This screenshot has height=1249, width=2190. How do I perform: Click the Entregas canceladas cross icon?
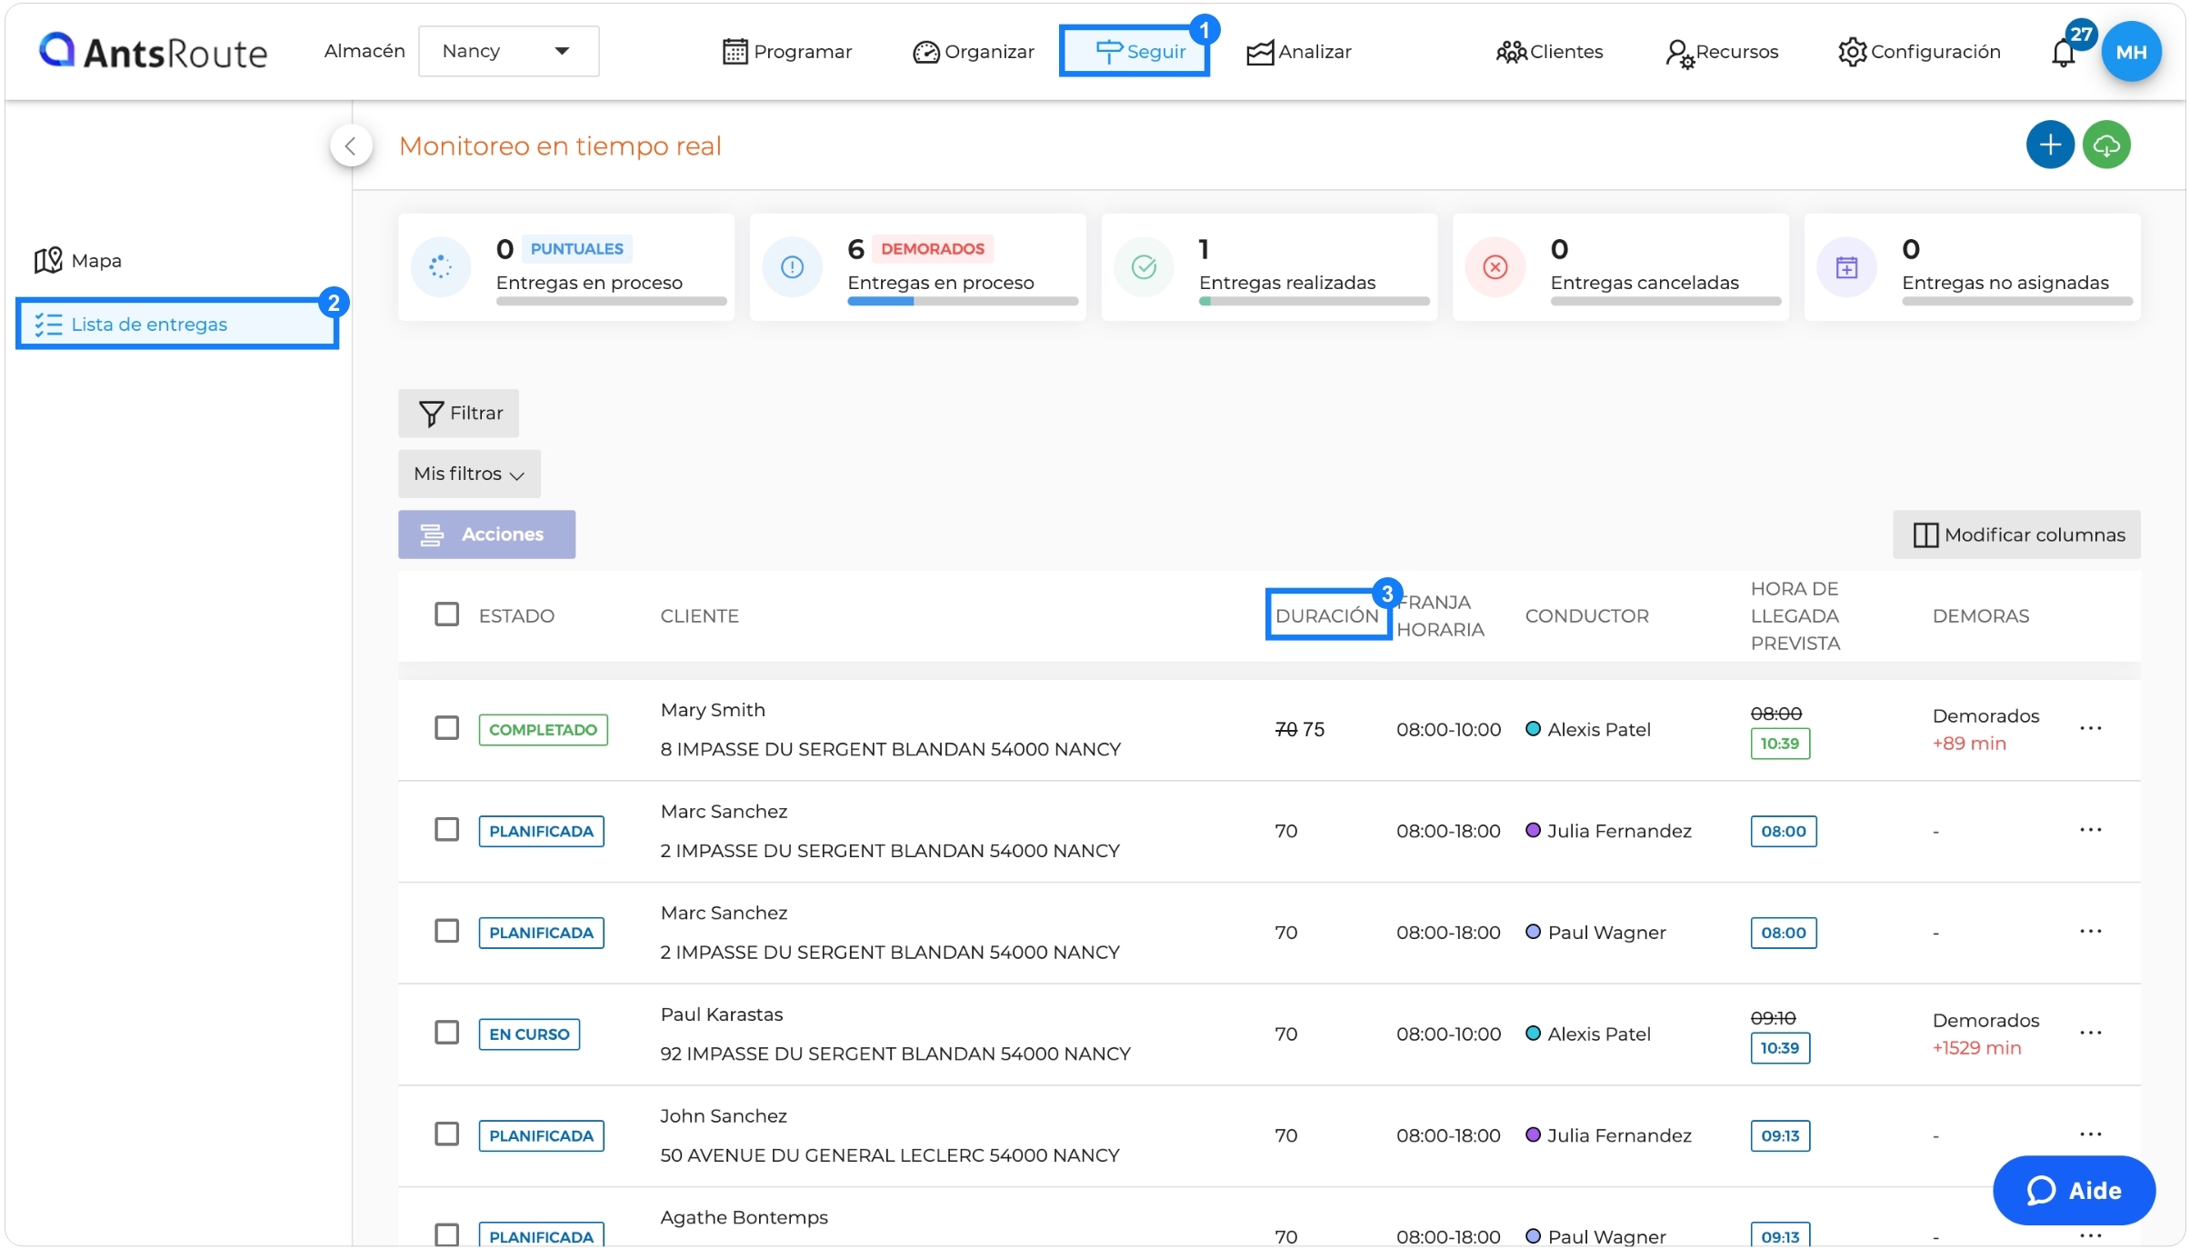1495,266
